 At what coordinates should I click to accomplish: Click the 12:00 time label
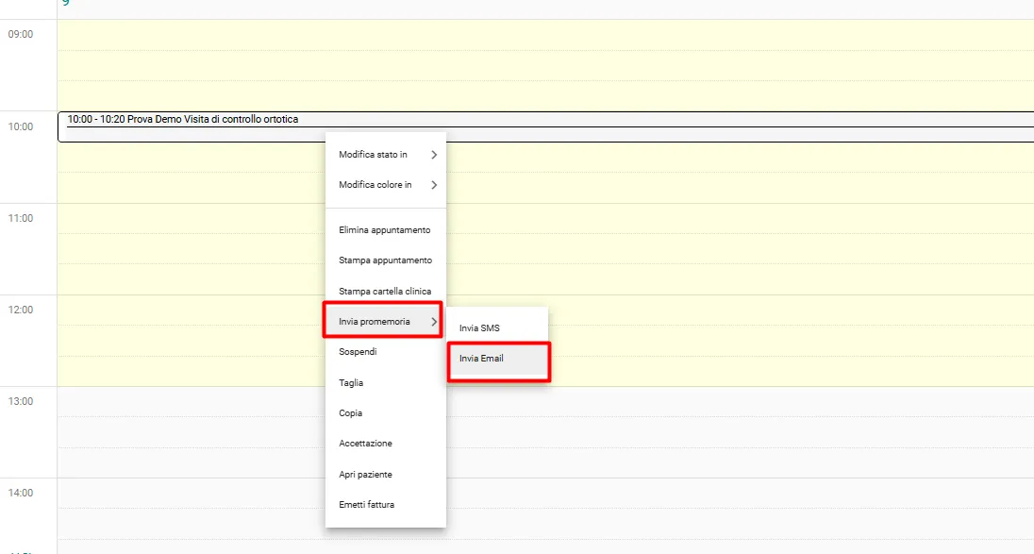(x=21, y=310)
